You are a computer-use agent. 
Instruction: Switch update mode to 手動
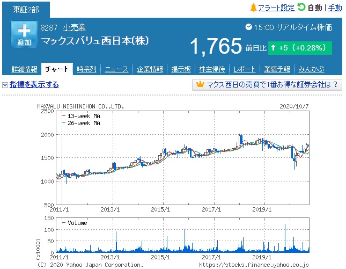click(x=335, y=8)
